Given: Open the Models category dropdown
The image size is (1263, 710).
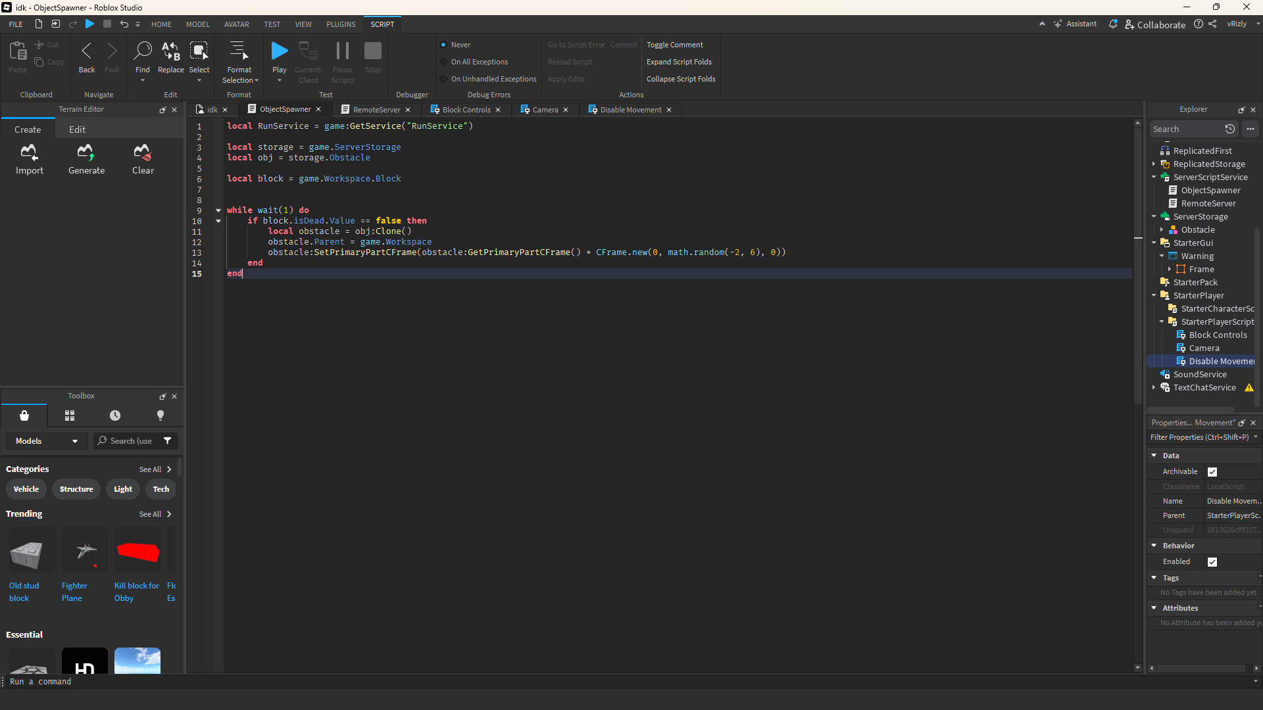Looking at the screenshot, I should pos(46,441).
